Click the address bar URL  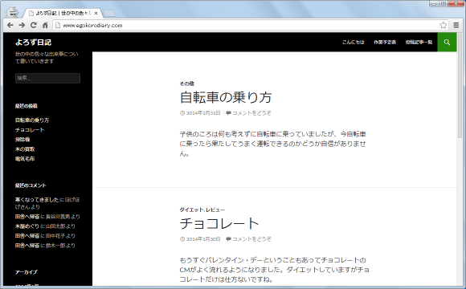(92, 26)
